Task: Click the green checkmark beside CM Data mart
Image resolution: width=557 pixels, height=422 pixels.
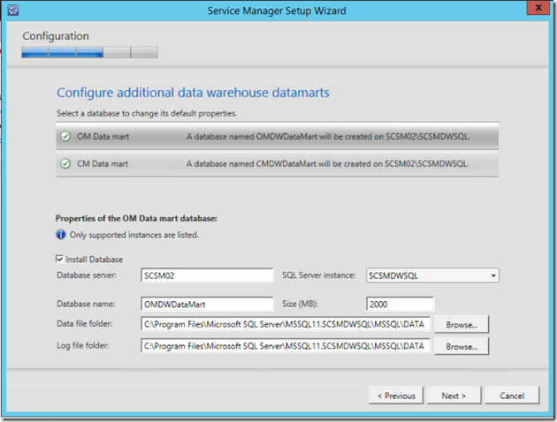Action: (x=65, y=163)
